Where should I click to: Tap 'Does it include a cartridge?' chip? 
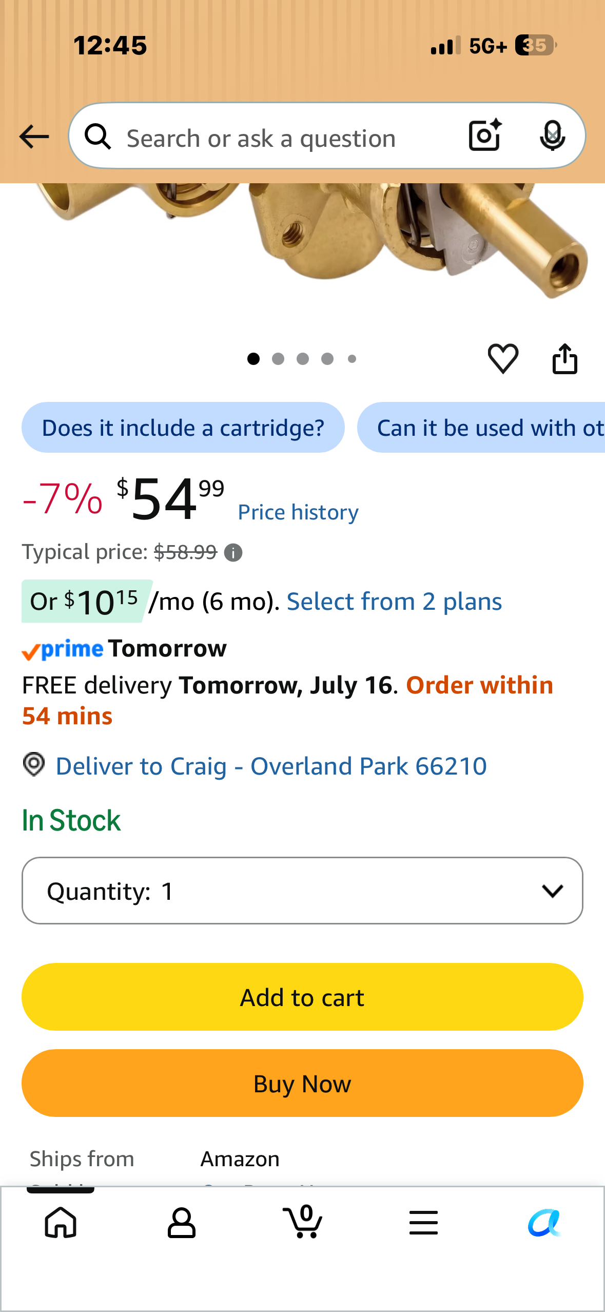pyautogui.click(x=183, y=428)
